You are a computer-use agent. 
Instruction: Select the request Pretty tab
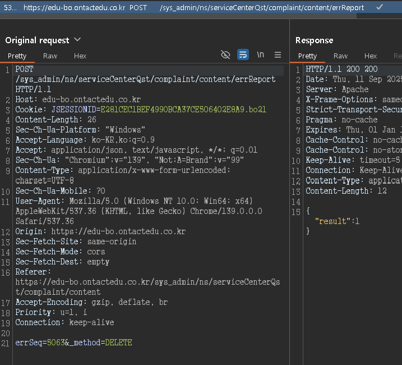[17, 56]
